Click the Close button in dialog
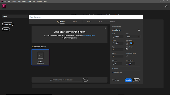This screenshot has width=170, height=95. coord(136,80)
